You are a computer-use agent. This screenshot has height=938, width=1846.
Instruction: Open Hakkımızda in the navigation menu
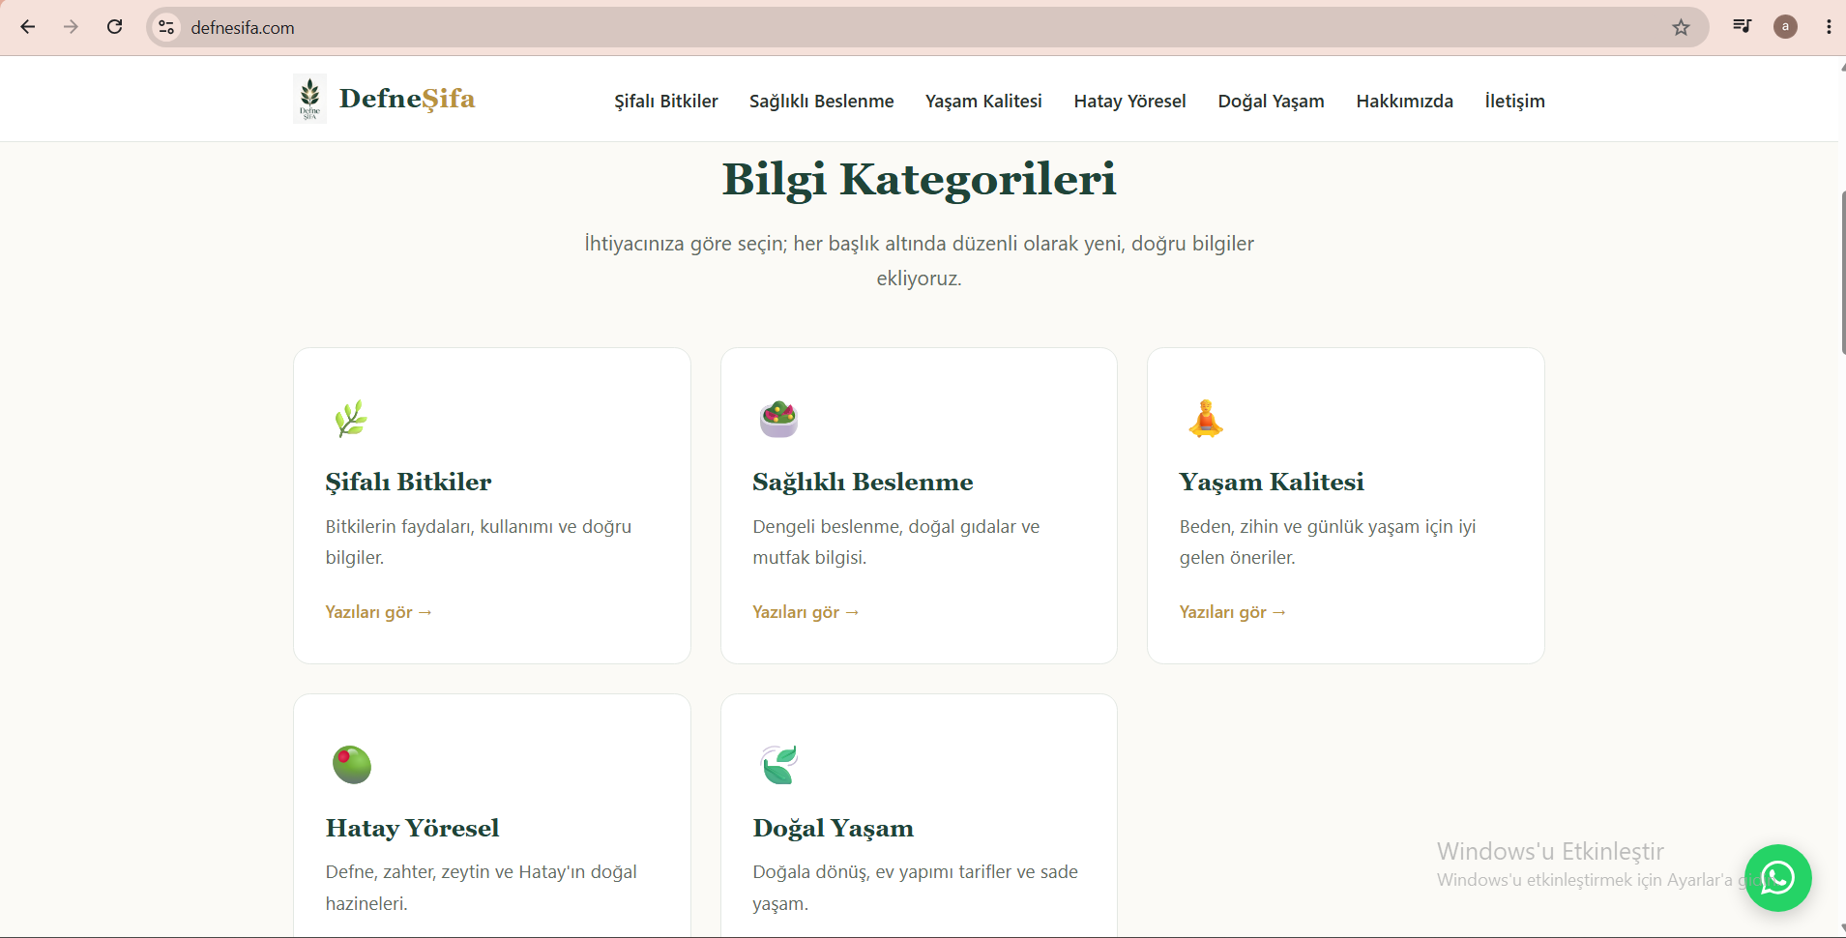(1404, 101)
